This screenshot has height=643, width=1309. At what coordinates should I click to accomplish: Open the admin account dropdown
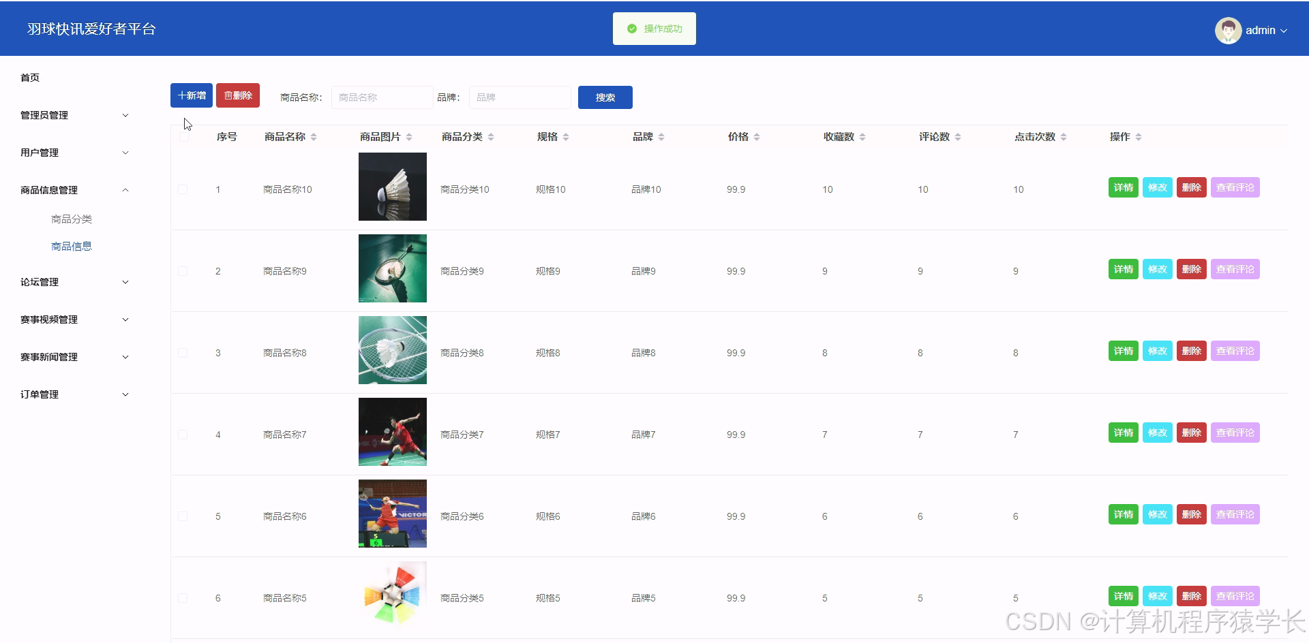click(1263, 31)
